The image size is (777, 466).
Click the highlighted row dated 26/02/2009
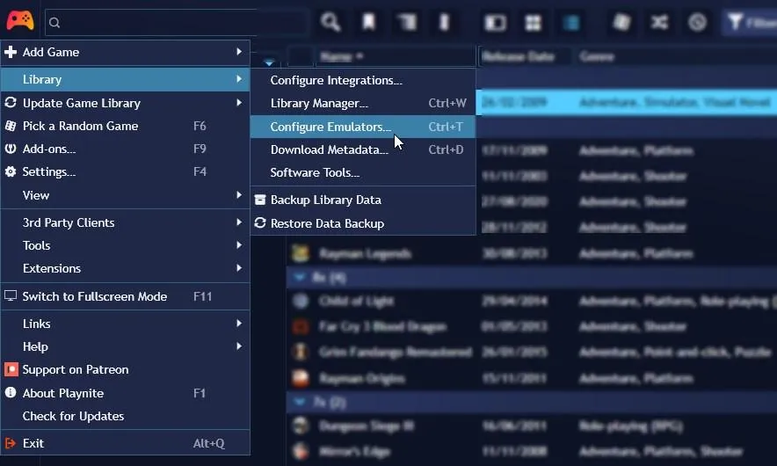pos(627,103)
